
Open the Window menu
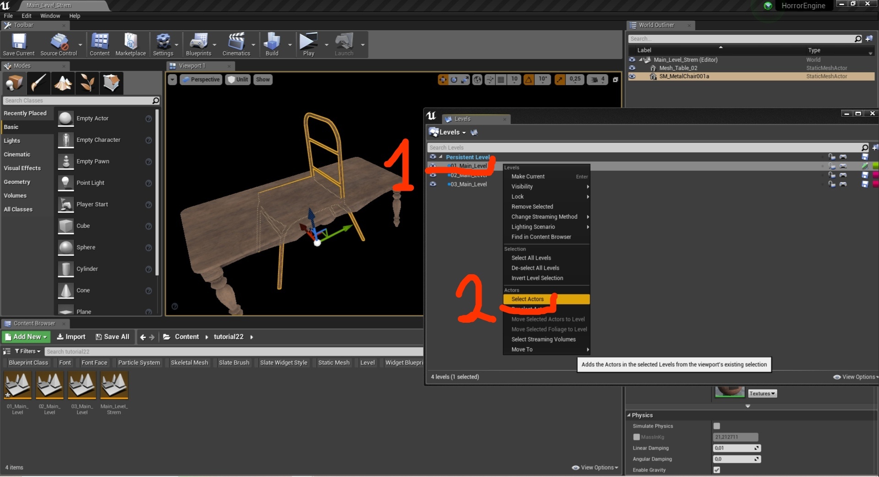point(50,16)
